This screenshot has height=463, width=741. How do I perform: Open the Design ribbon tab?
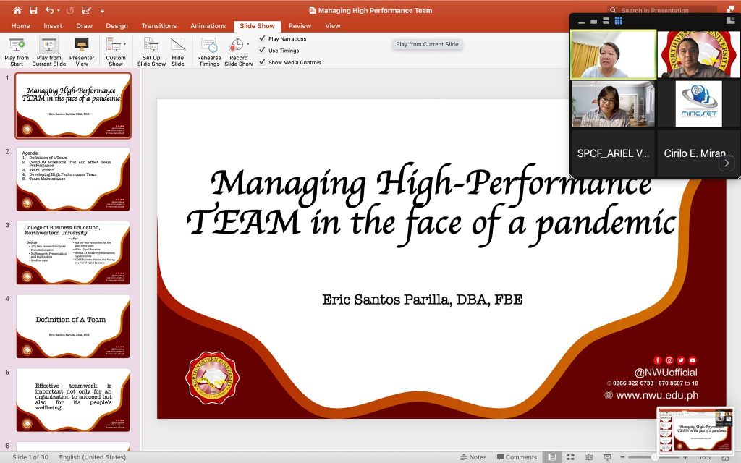[x=117, y=26]
